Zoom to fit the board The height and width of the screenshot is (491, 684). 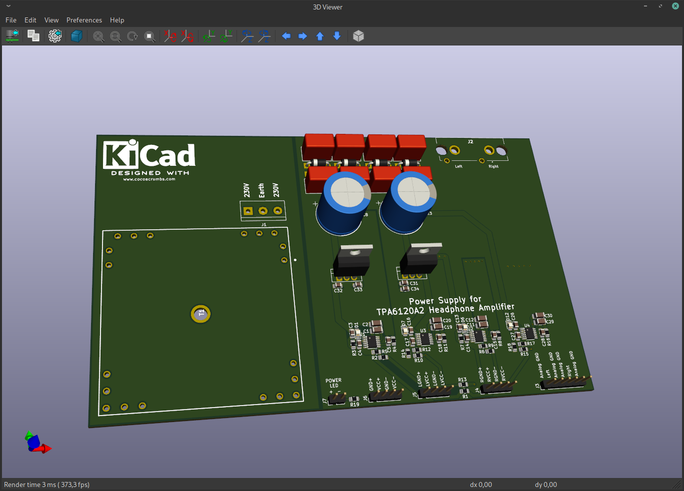pyautogui.click(x=149, y=36)
